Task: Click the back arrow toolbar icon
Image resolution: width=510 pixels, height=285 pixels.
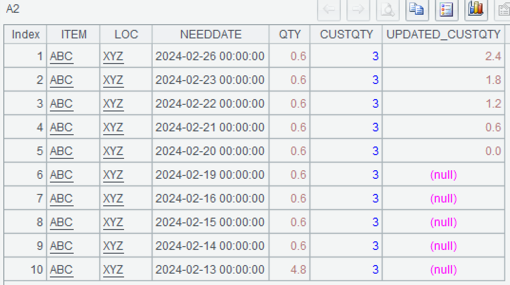Action: pos(329,9)
